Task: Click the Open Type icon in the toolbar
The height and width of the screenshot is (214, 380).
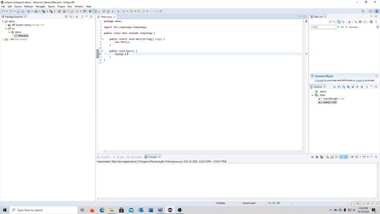Action: (x=72, y=11)
